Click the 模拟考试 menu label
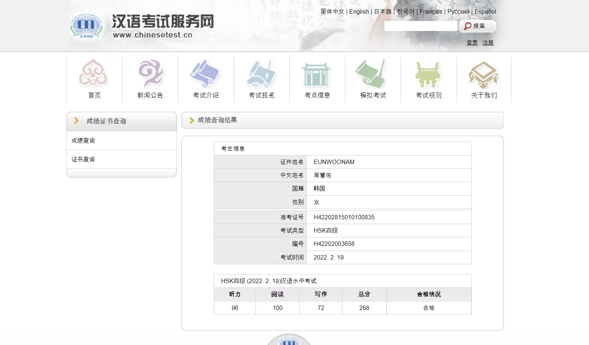The height and width of the screenshot is (345, 589). tap(373, 95)
